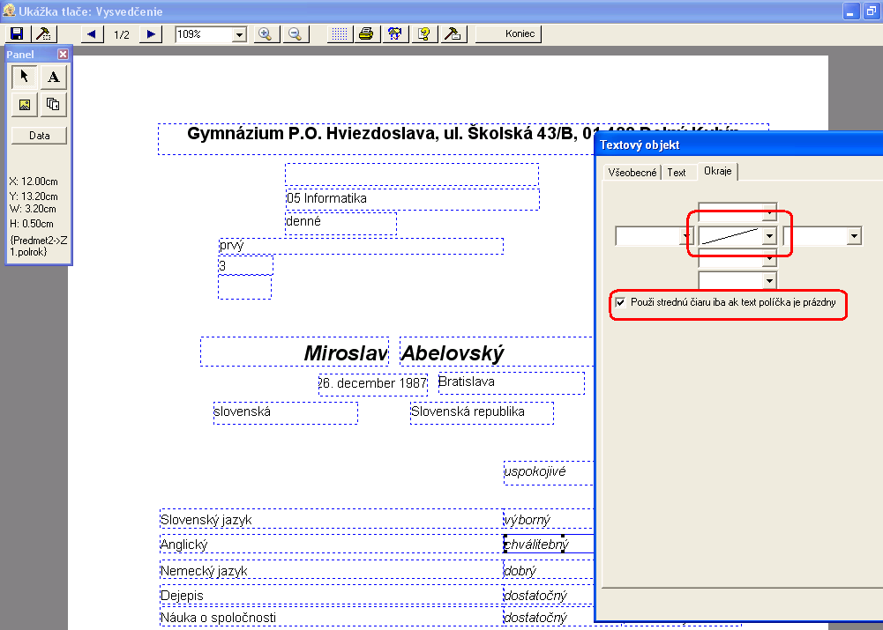Click the Textový objekt dialog title bar
Viewport: 883px width, 630px height.
click(x=738, y=145)
